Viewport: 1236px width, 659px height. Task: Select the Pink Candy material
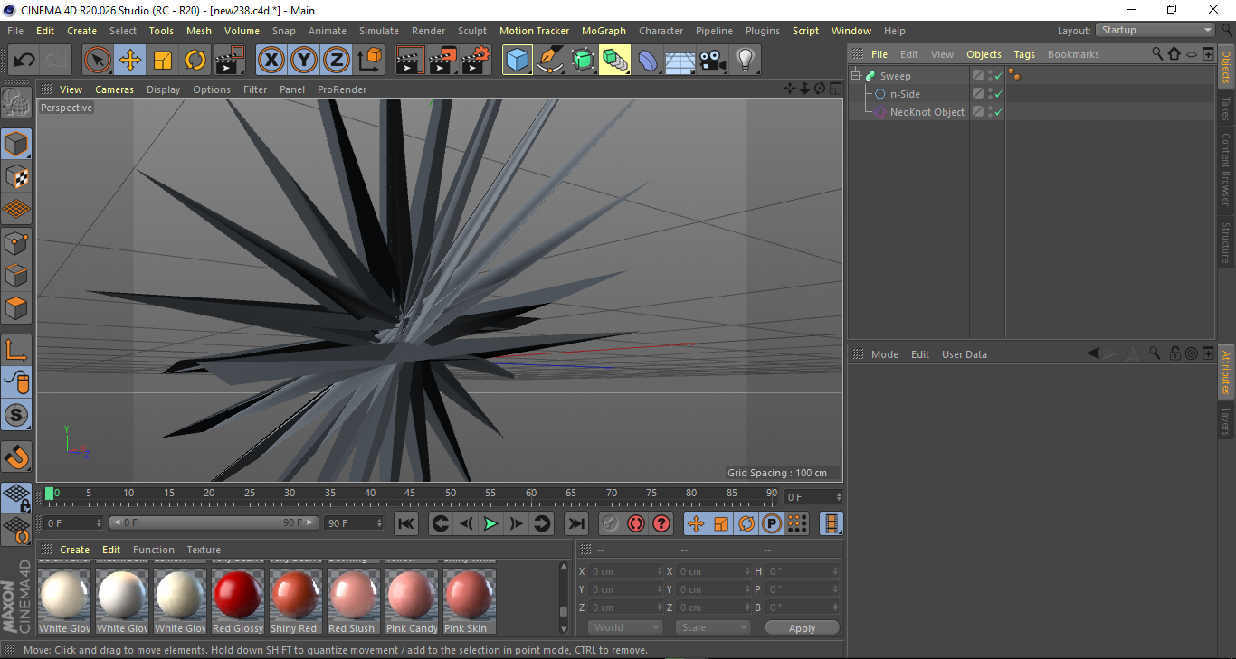(412, 599)
